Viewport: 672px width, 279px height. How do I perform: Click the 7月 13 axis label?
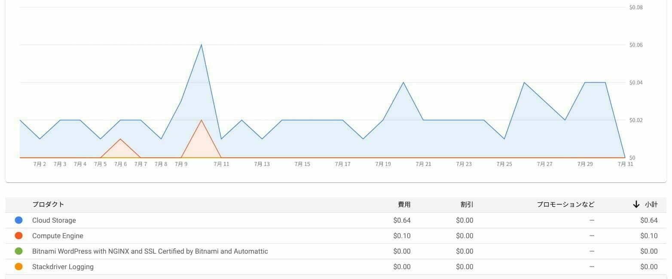click(262, 164)
